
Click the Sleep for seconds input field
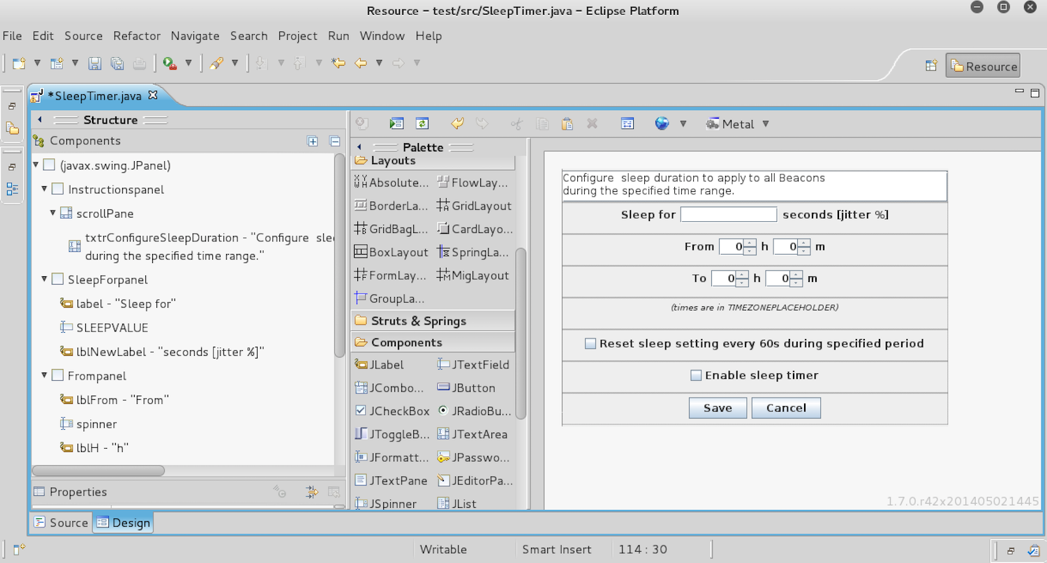(x=729, y=214)
